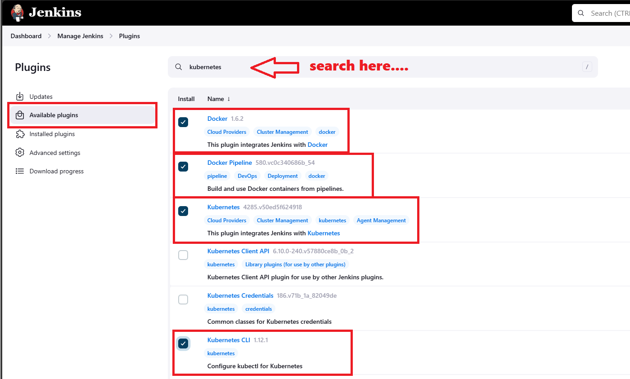The image size is (630, 379).
Task: Uncheck the Kubernetes CLI plugin checkbox
Action: click(x=183, y=344)
